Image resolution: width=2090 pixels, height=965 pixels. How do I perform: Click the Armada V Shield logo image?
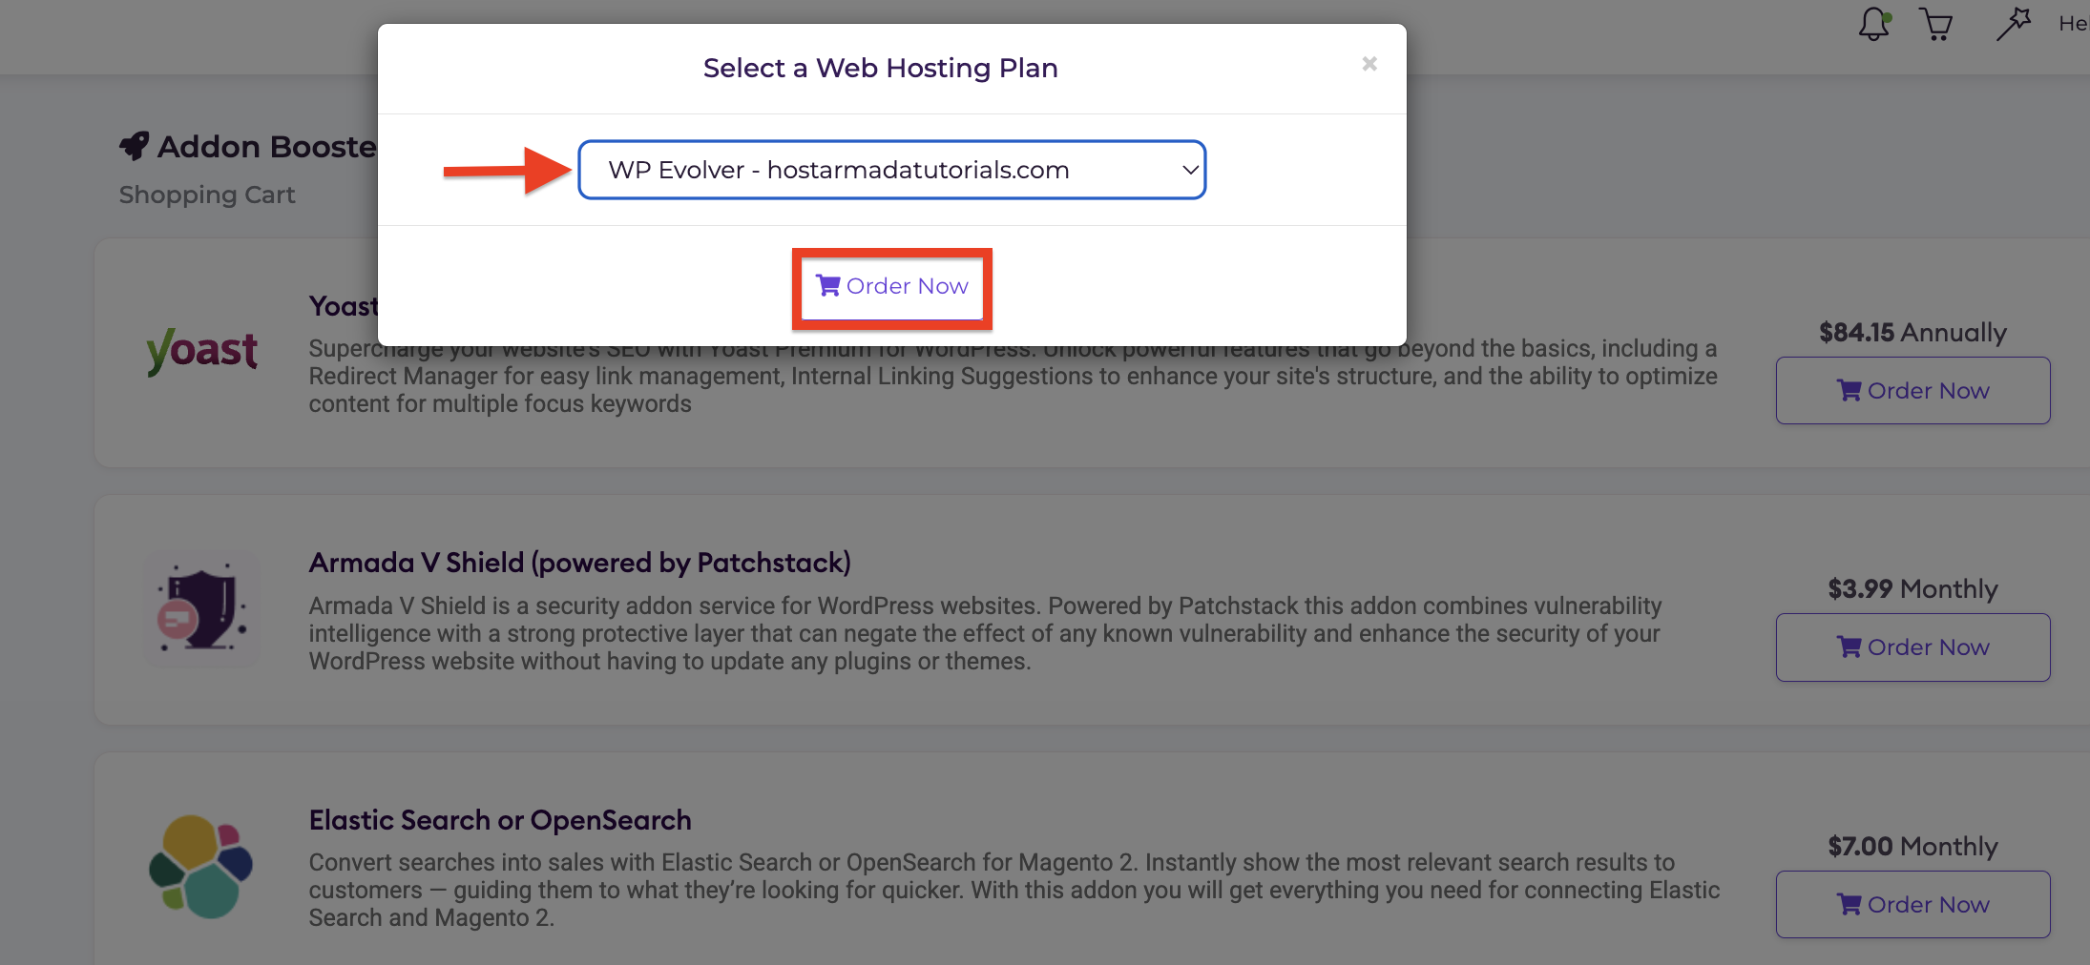[x=202, y=609]
